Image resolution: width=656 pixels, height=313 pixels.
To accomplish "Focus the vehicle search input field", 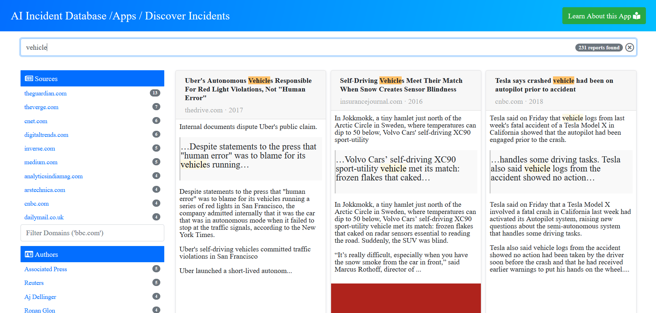I will tap(288, 48).
